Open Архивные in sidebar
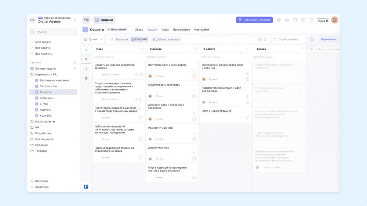The width and height of the screenshot is (367, 206). pyautogui.click(x=42, y=187)
